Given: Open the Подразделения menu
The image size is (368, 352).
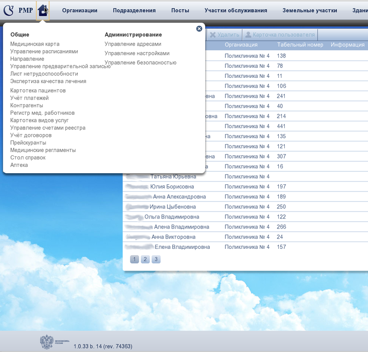Looking at the screenshot, I should (134, 11).
